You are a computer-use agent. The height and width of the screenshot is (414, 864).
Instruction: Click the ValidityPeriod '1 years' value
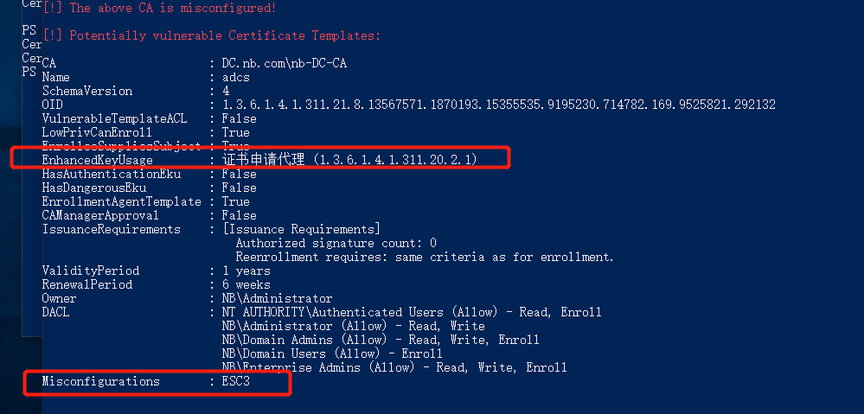pyautogui.click(x=246, y=271)
